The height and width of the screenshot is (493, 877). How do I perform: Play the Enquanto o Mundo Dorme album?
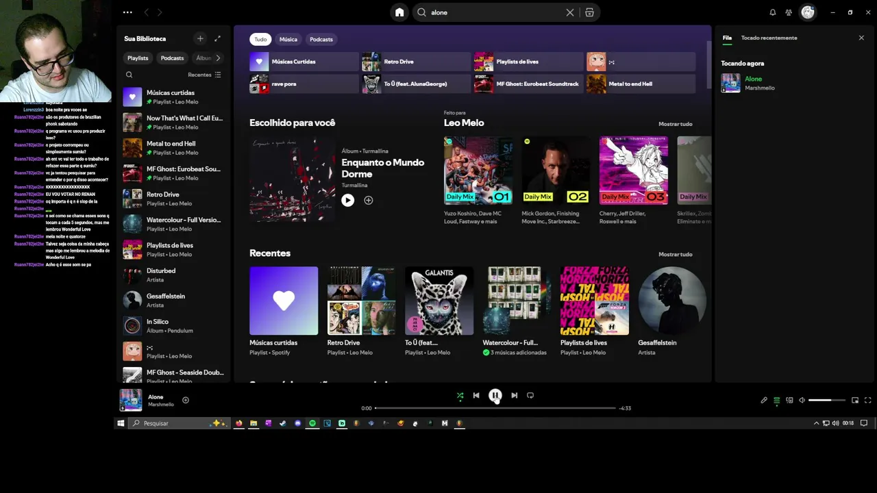(347, 200)
